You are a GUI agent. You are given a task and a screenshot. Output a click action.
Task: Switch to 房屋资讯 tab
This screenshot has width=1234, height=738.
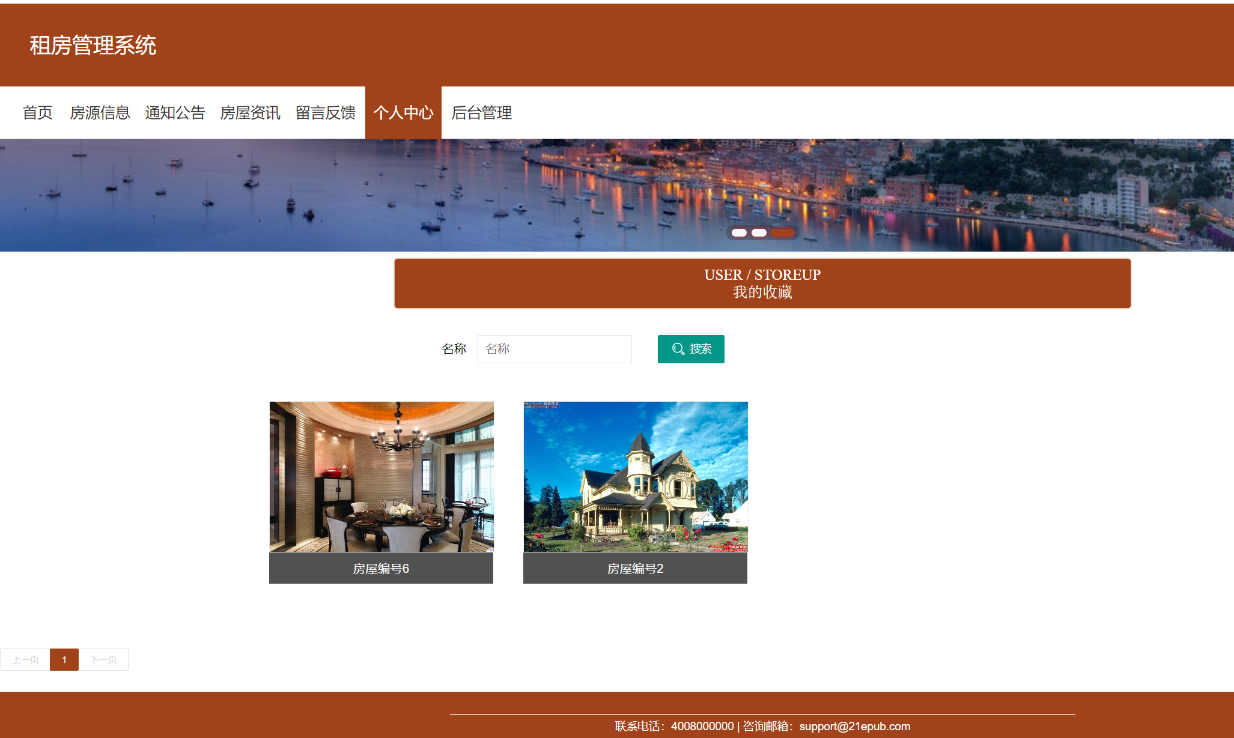(250, 112)
